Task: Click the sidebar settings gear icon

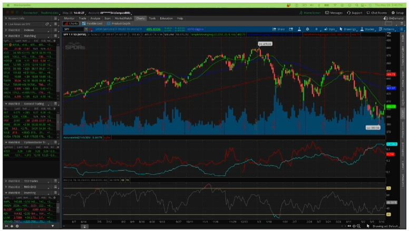Action: pyautogui.click(x=17, y=226)
